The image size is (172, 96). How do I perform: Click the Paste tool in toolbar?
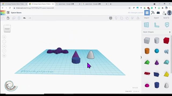[8, 18]
